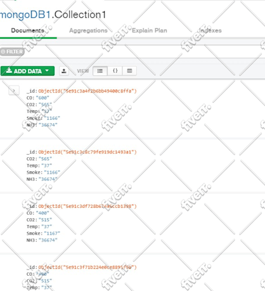The width and height of the screenshot is (265, 291).
Task: Open the Documents tab
Action: pos(28,30)
